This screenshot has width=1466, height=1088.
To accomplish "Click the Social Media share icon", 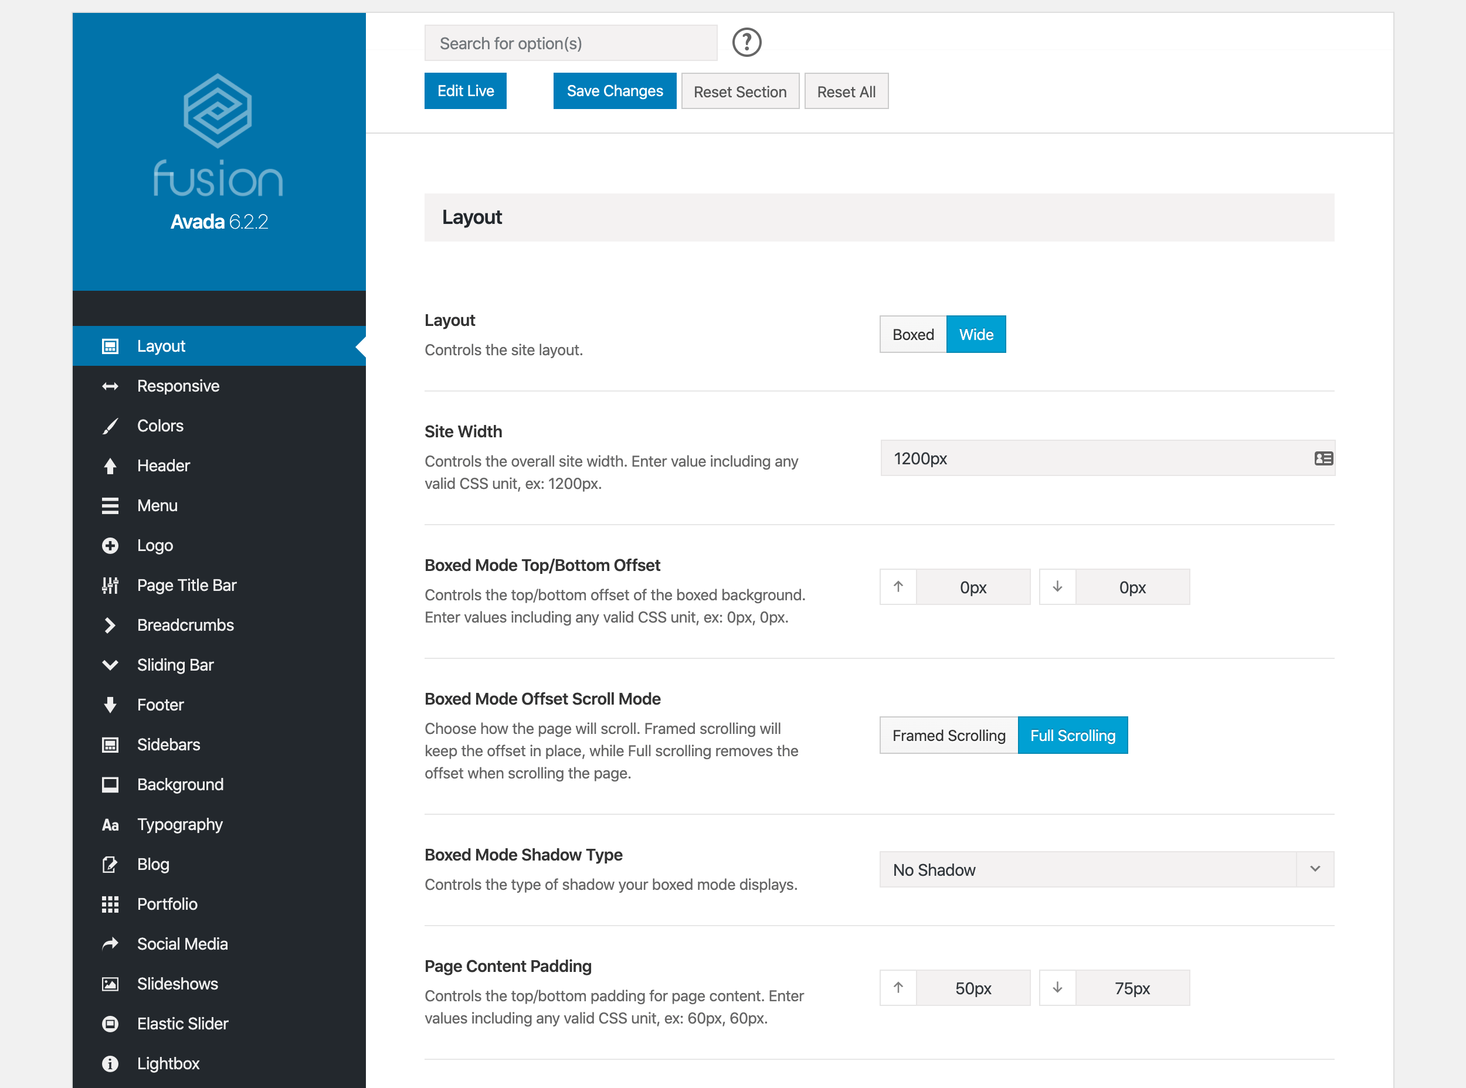I will tap(110, 944).
